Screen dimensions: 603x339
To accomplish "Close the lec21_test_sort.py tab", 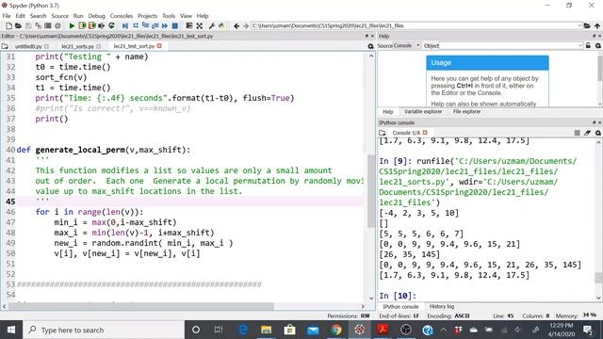I will point(159,46).
